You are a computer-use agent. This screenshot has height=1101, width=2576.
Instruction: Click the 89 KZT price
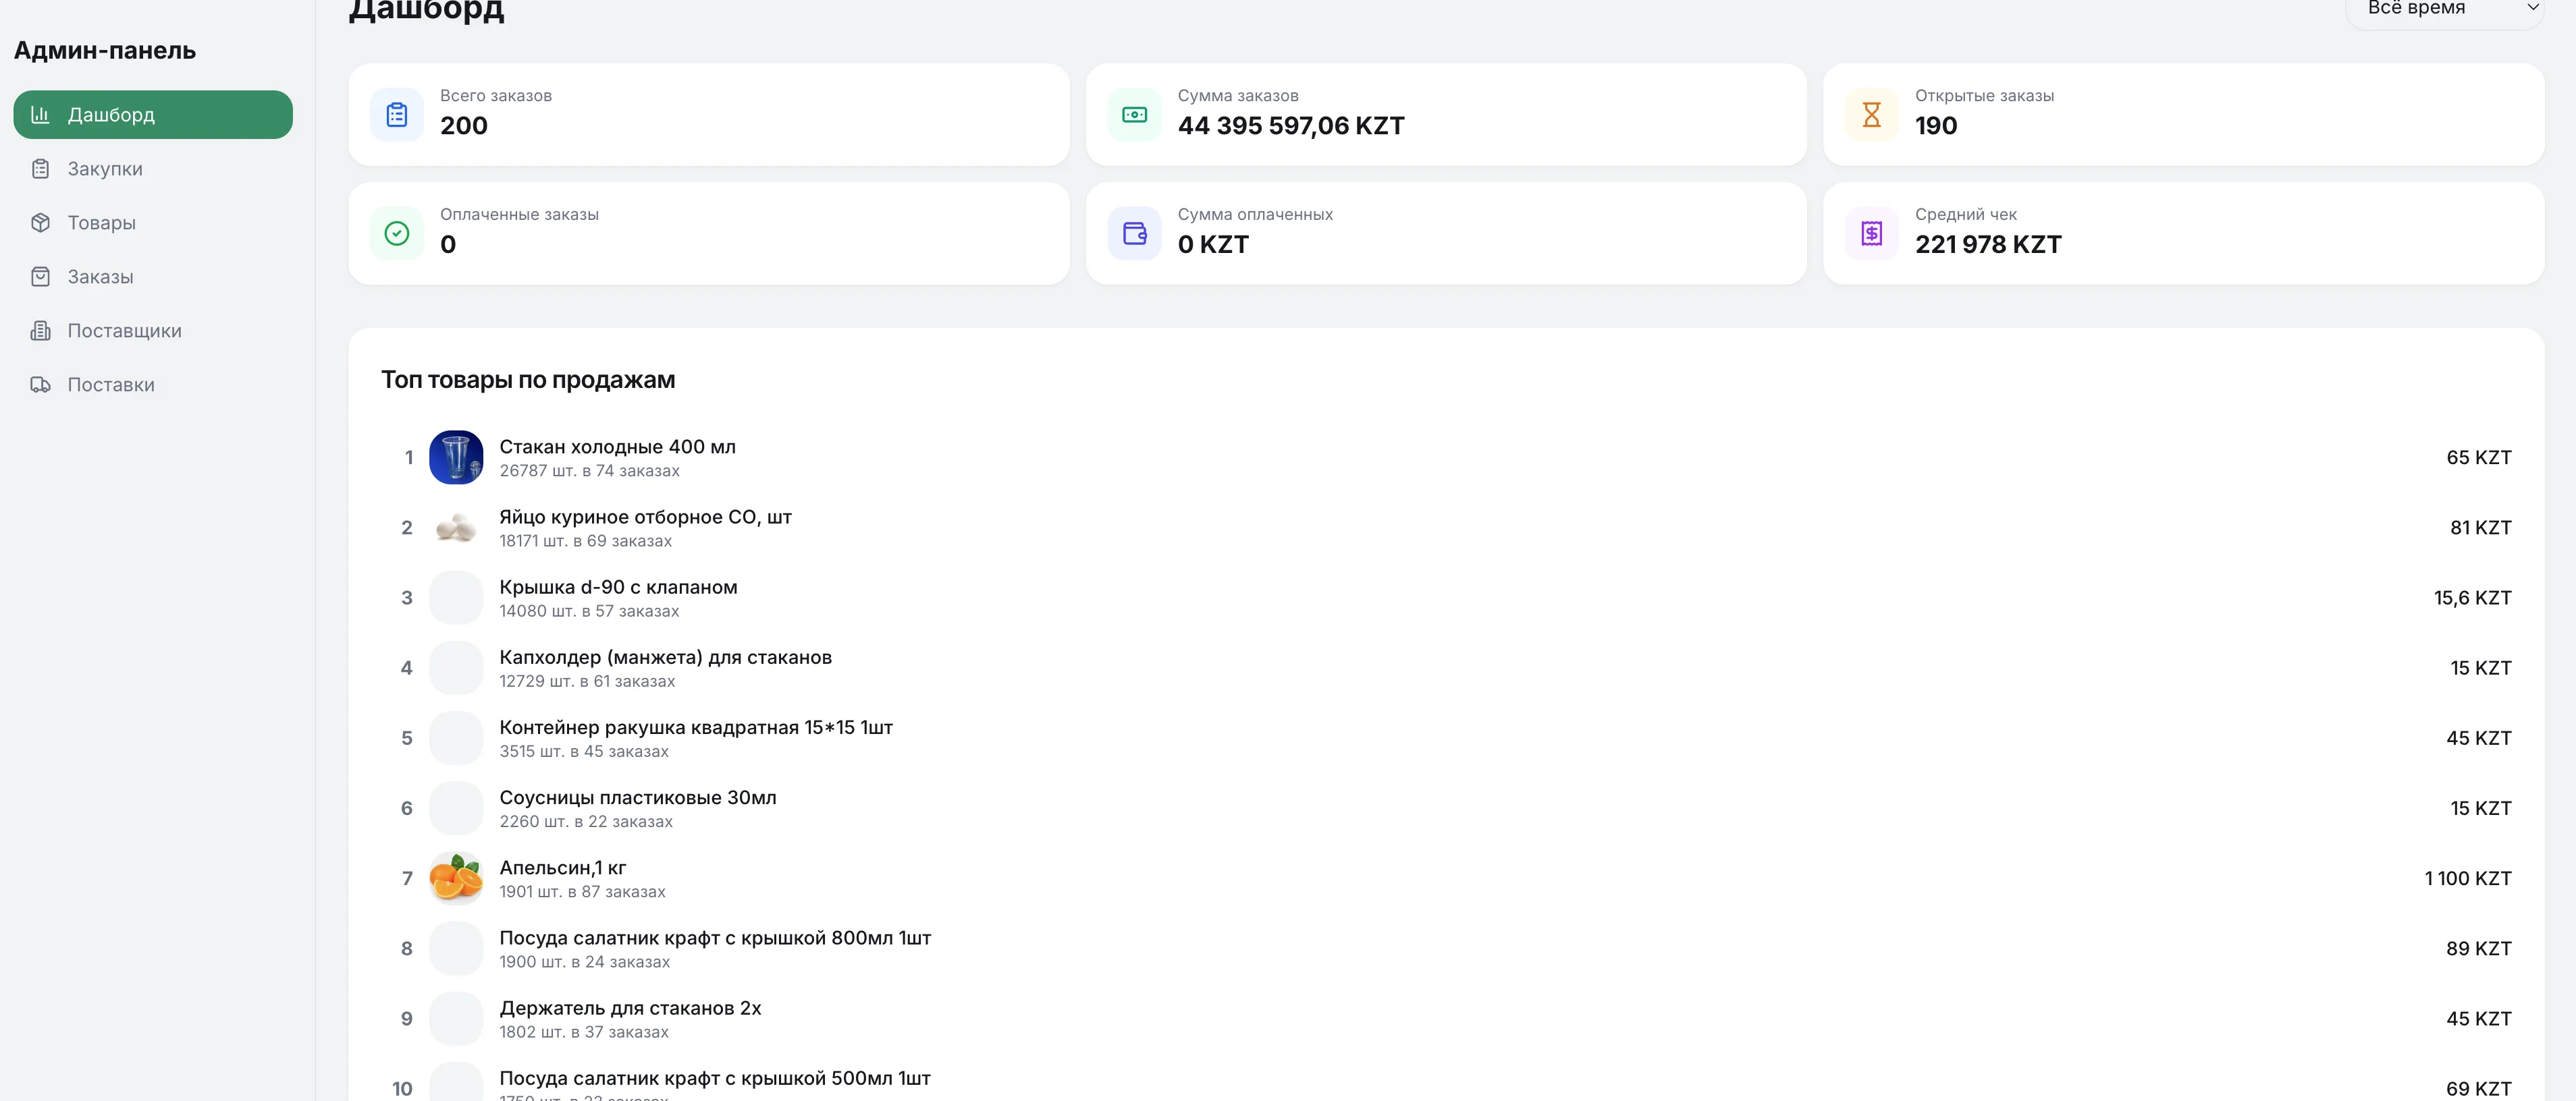pos(2478,948)
